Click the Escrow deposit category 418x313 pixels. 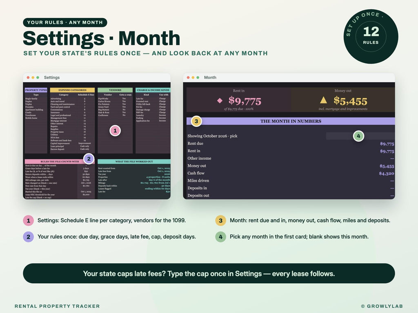click(x=57, y=149)
